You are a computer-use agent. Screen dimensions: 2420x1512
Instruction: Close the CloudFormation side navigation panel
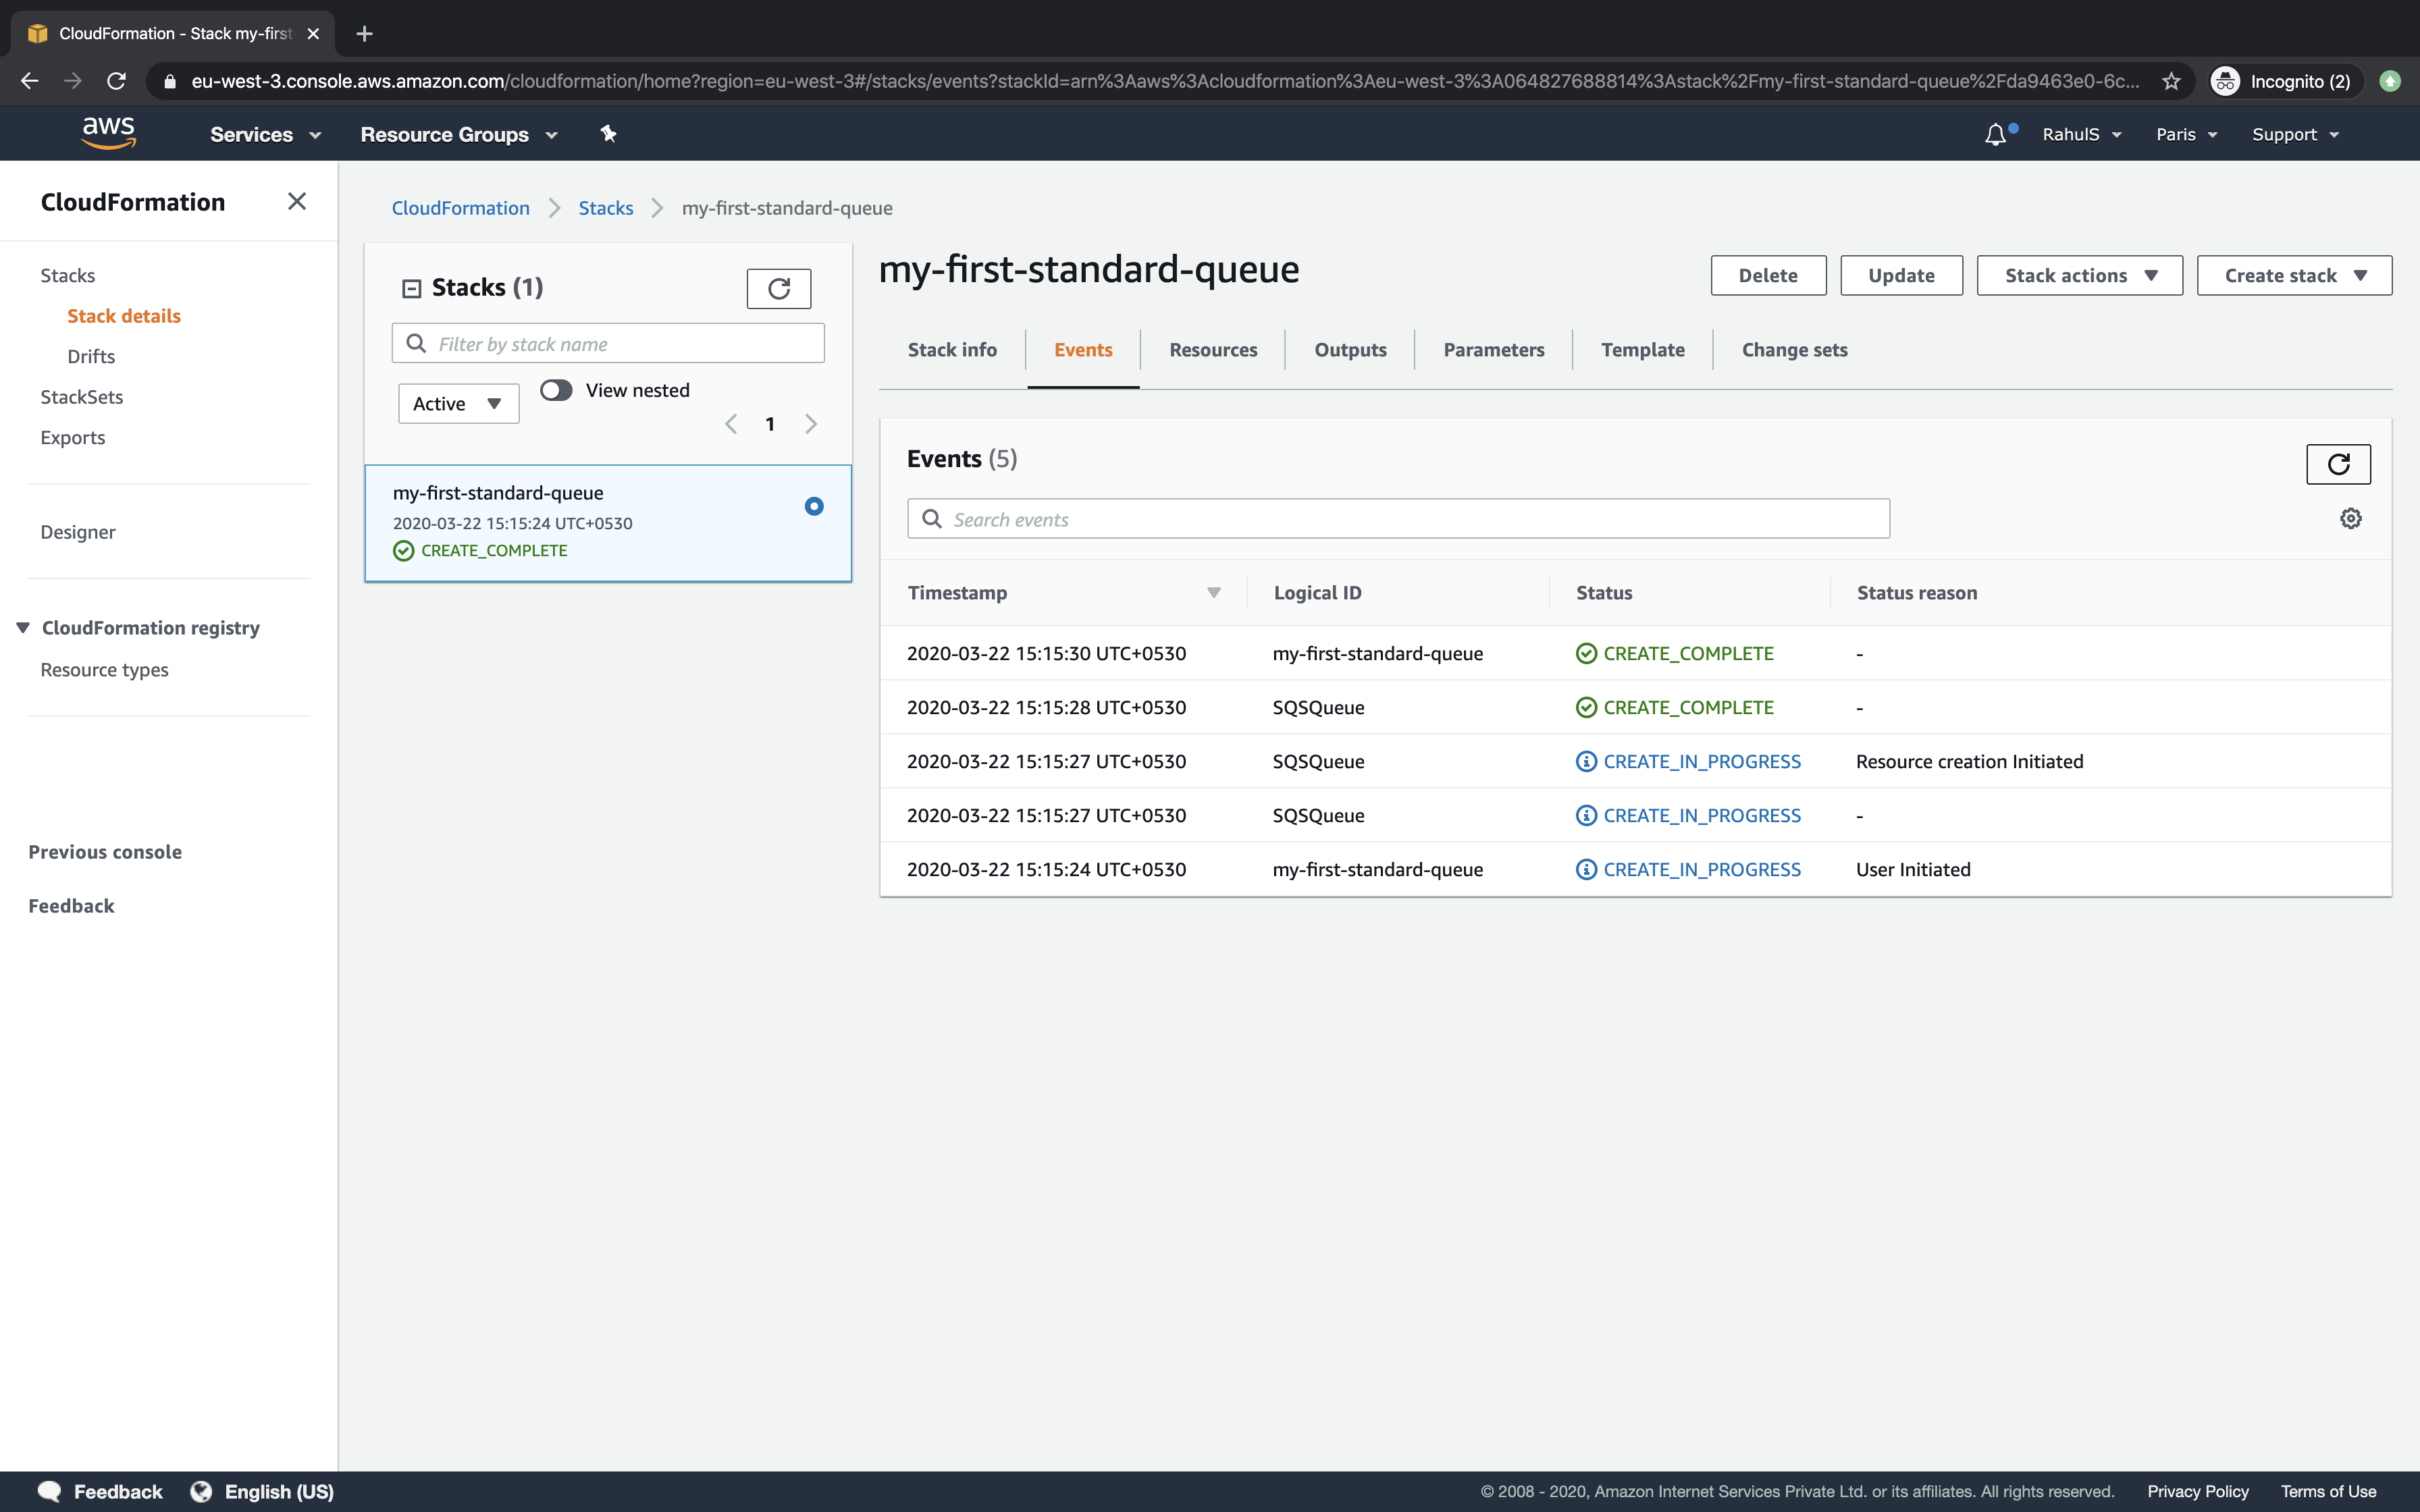coord(296,201)
